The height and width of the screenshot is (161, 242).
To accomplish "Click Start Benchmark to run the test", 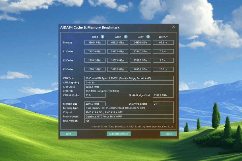I will [x=118, y=134].
